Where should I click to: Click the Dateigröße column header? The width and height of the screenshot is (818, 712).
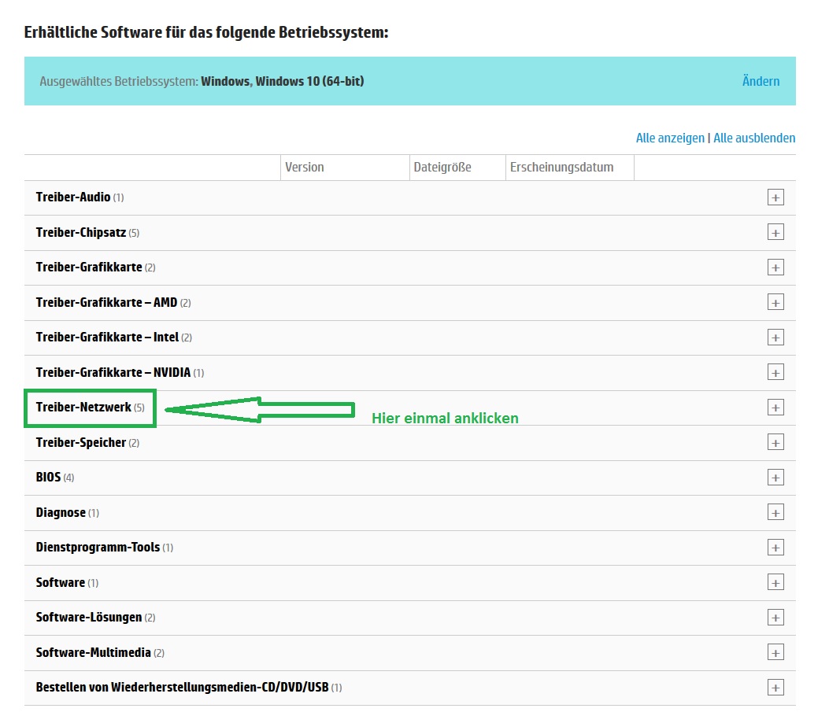442,168
